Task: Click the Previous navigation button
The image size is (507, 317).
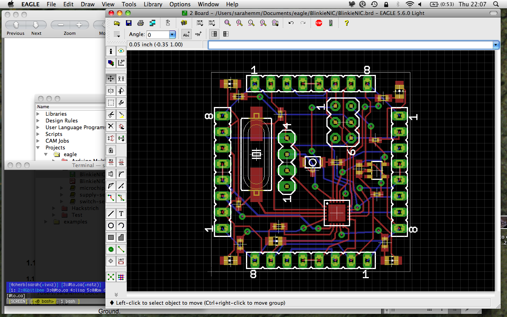Action: click(x=16, y=25)
